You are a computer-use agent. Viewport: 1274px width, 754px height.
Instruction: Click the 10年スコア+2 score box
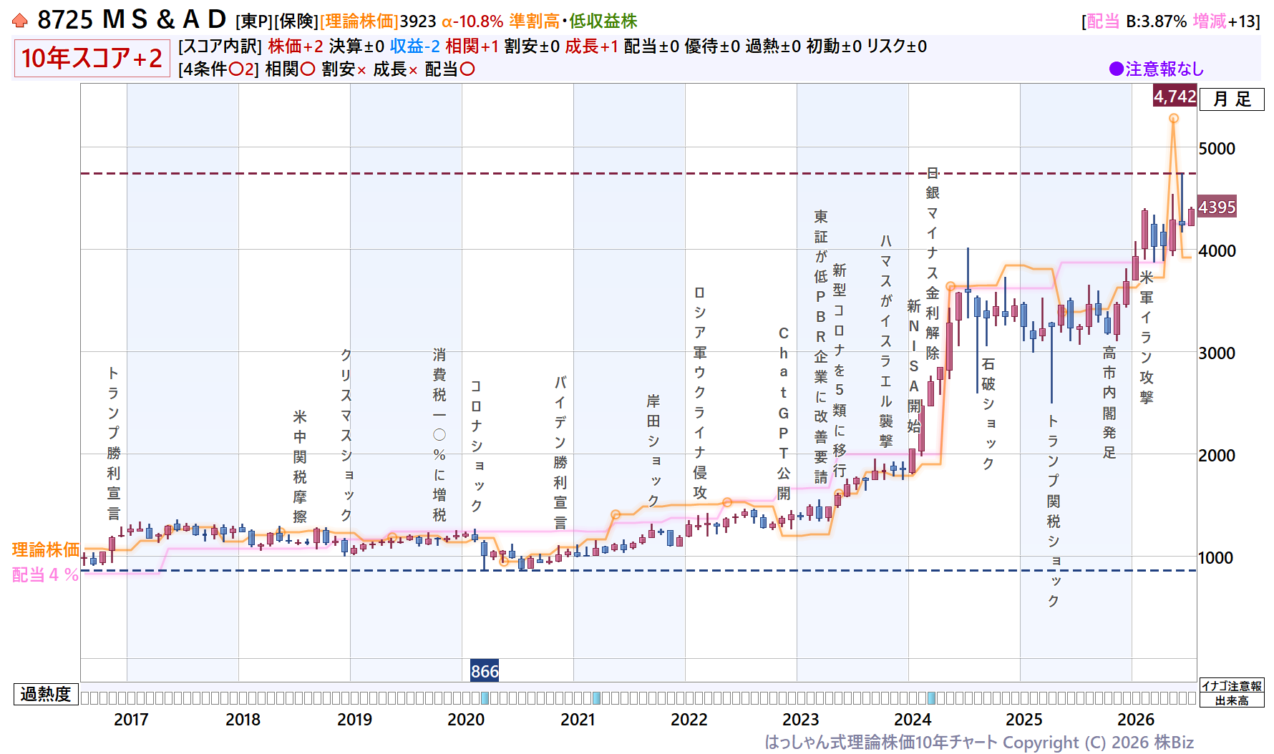[x=92, y=58]
